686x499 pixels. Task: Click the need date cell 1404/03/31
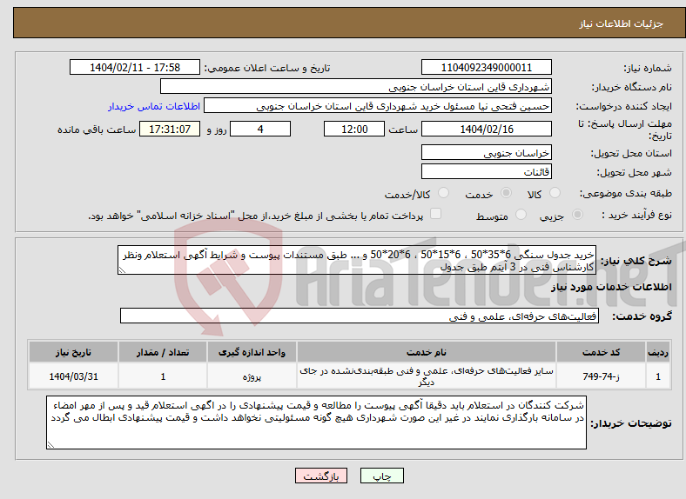point(73,376)
